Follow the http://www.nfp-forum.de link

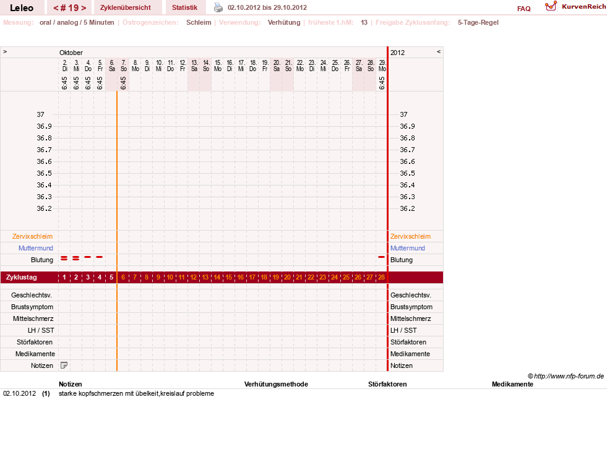(569, 376)
